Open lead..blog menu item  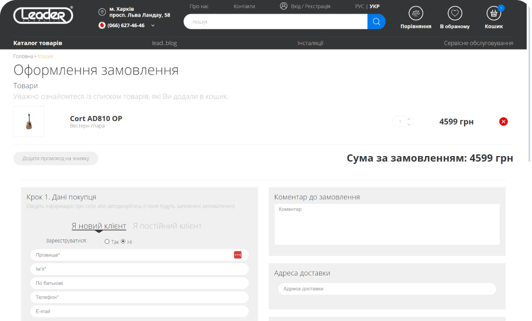click(164, 43)
